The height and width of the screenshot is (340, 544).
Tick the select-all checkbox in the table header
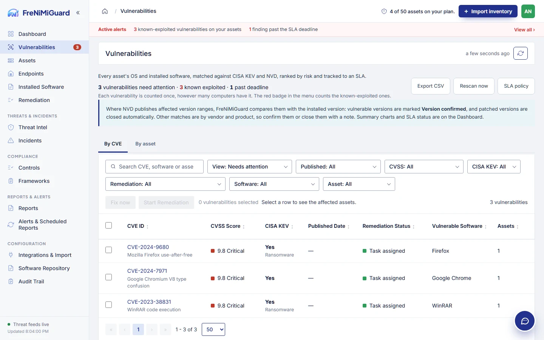[x=109, y=226]
